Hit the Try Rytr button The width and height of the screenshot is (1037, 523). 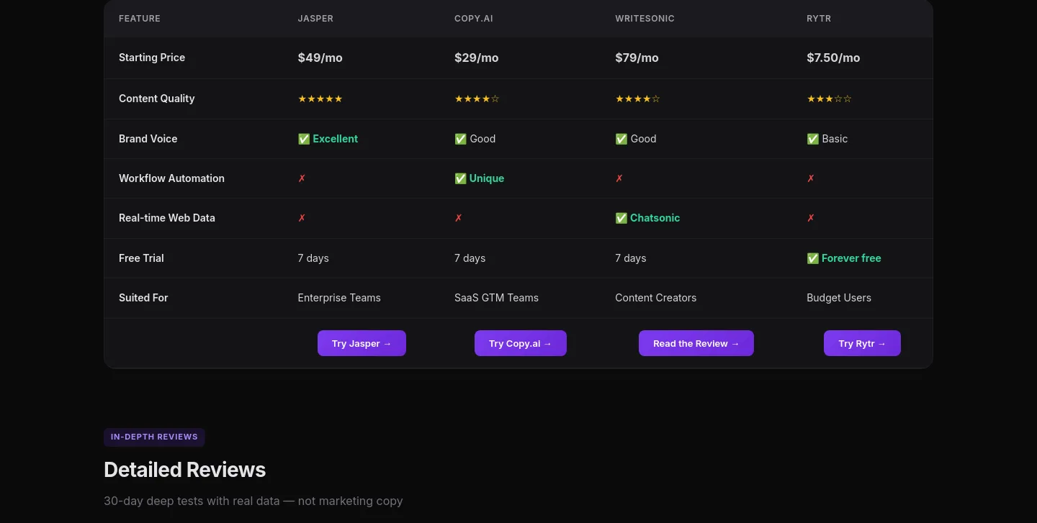coord(862,343)
